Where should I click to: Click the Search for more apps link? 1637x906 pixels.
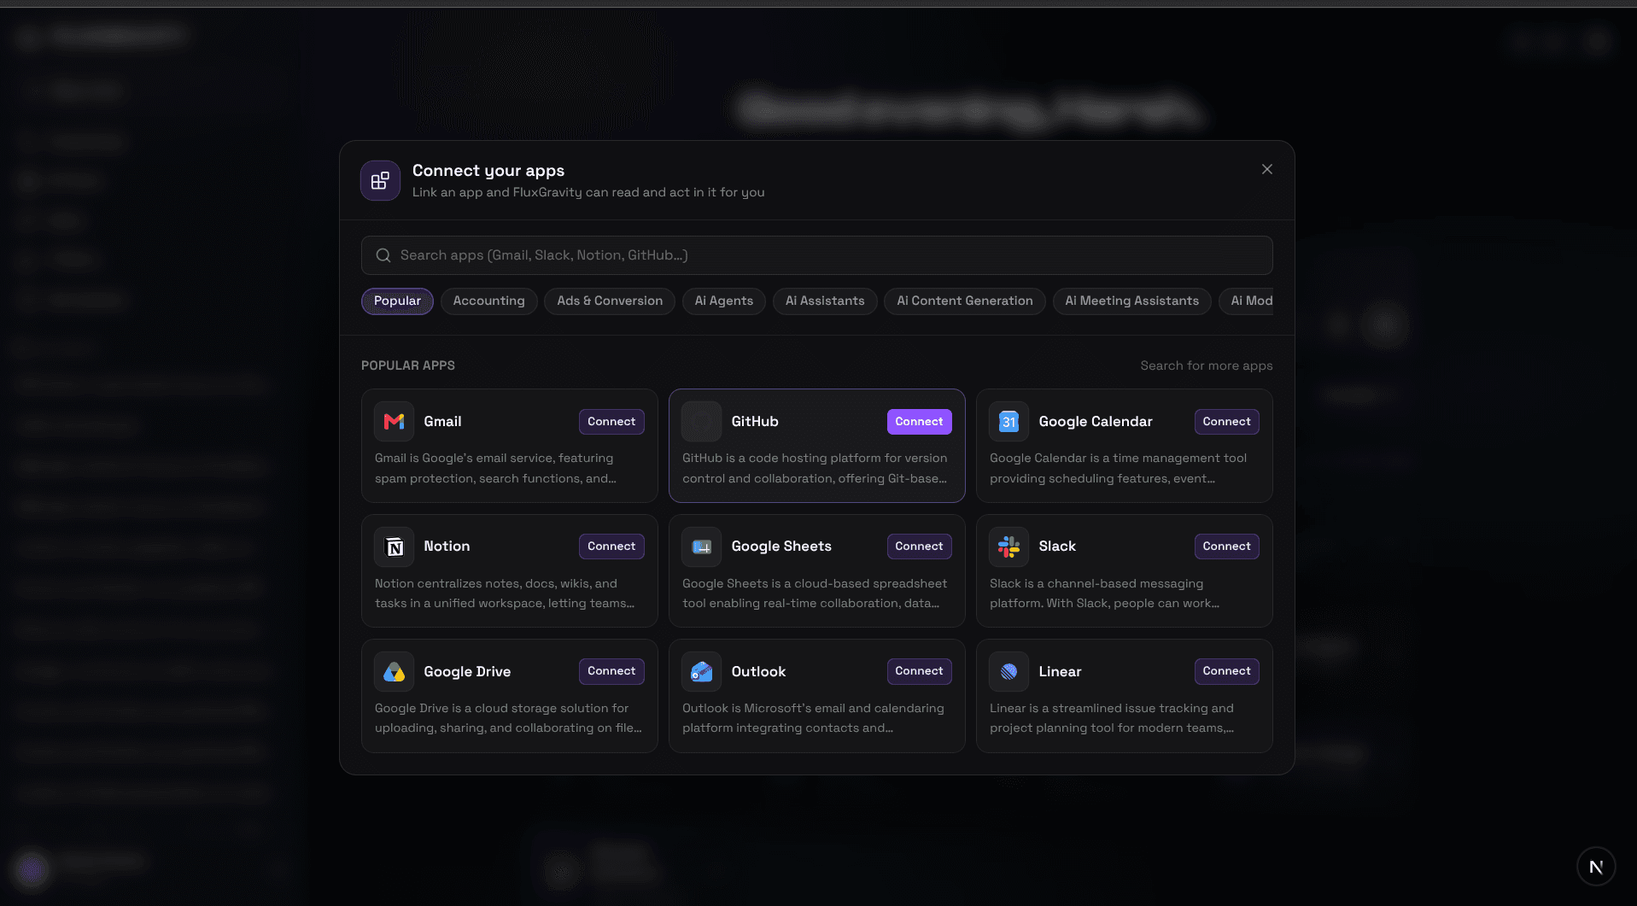[1206, 365]
